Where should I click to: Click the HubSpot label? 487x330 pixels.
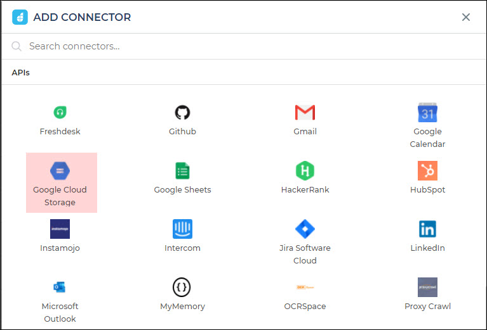427,189
